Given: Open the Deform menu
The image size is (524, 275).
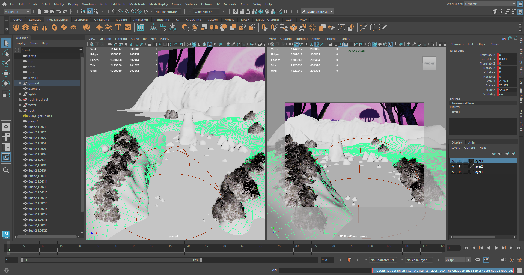Looking at the screenshot, I should [206, 4].
